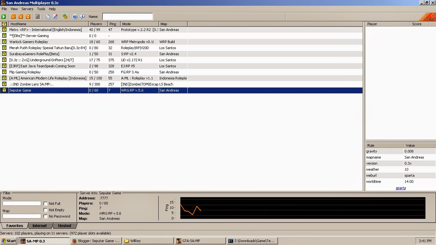Focus the Name input field
The image size is (436, 245).
tap(128, 17)
